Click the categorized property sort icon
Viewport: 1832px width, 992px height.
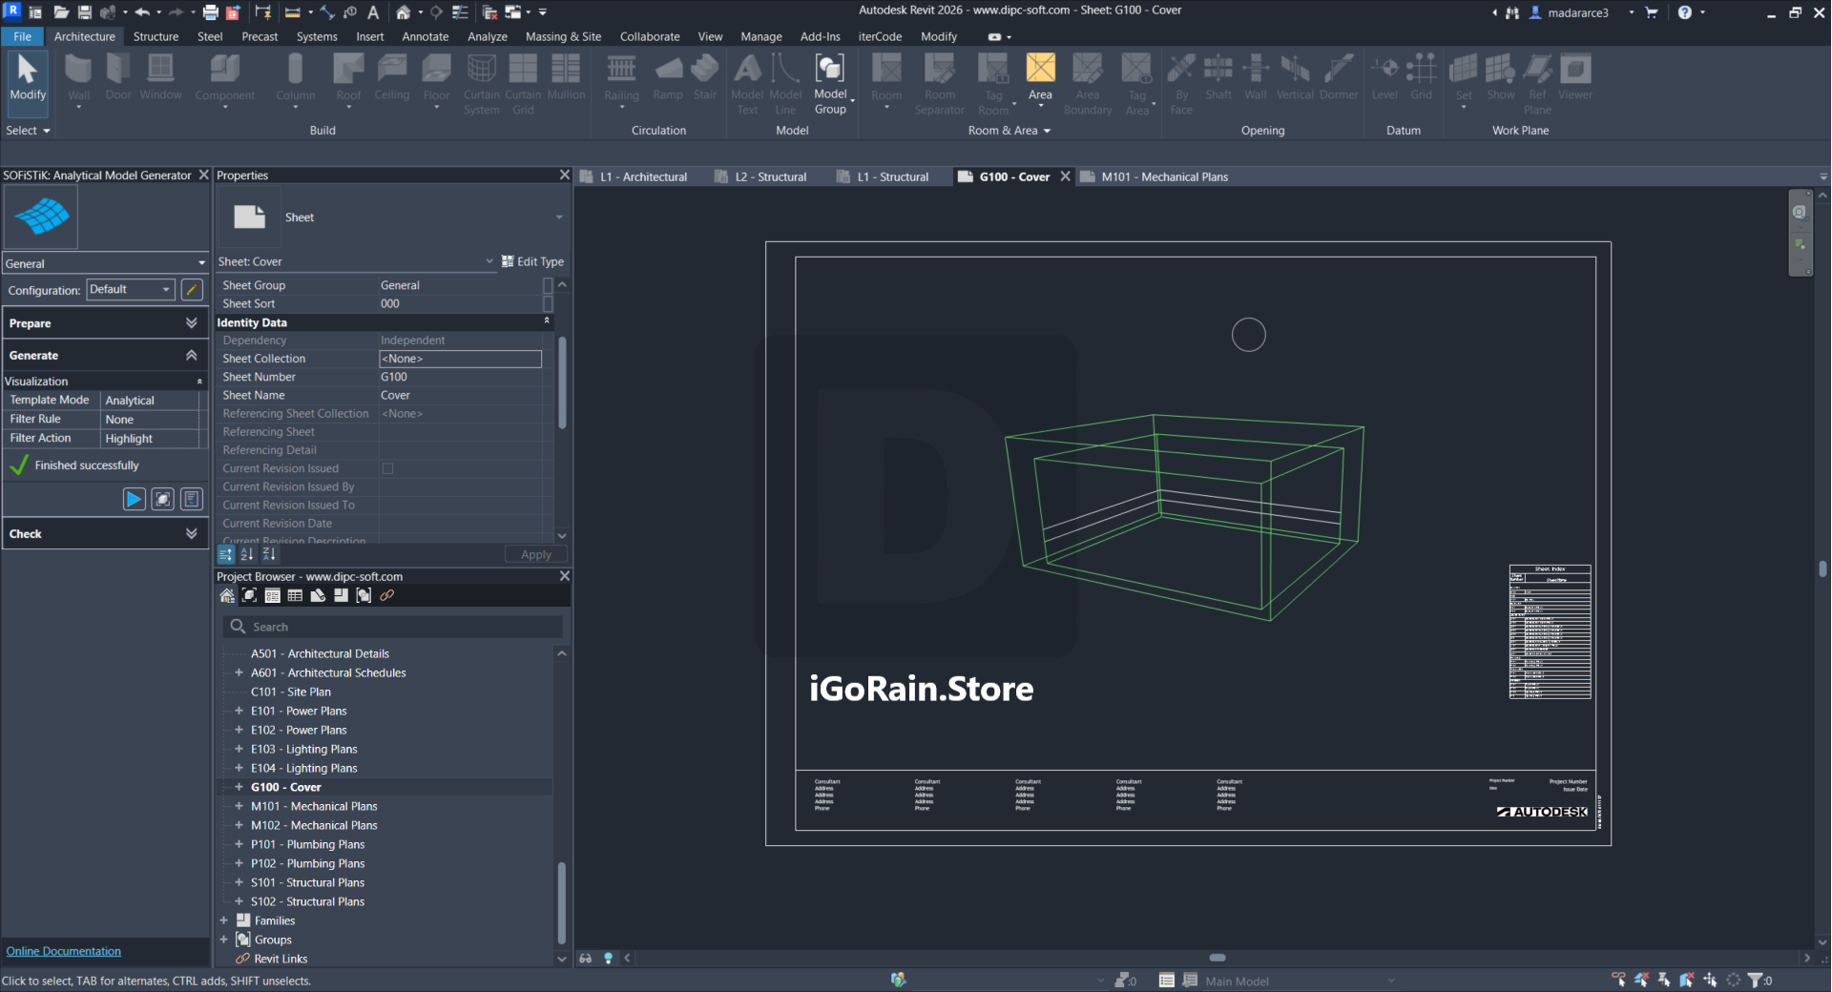tap(226, 554)
